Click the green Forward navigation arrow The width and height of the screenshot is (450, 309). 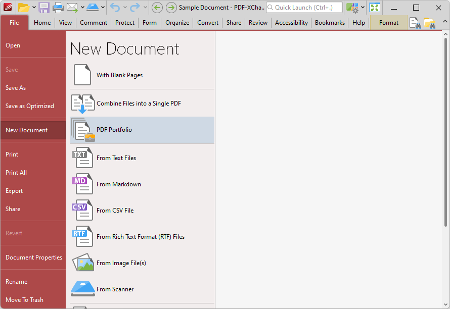171,8
